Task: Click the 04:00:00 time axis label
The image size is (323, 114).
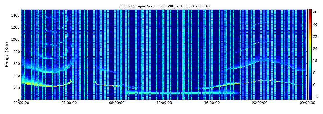Action: [69, 103]
